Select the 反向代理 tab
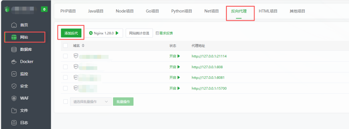This screenshot has height=129, width=349. [239, 11]
